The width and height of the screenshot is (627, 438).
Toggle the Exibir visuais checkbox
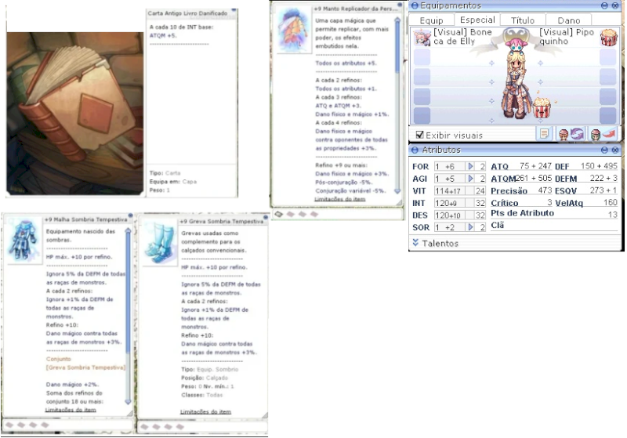click(419, 135)
